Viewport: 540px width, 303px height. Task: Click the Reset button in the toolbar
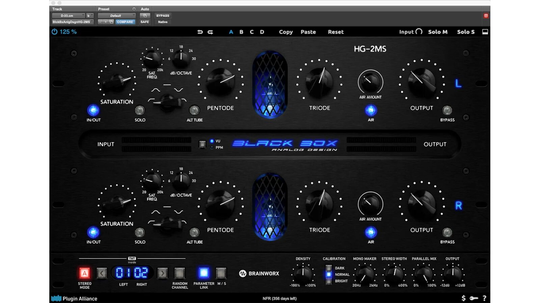[335, 32]
